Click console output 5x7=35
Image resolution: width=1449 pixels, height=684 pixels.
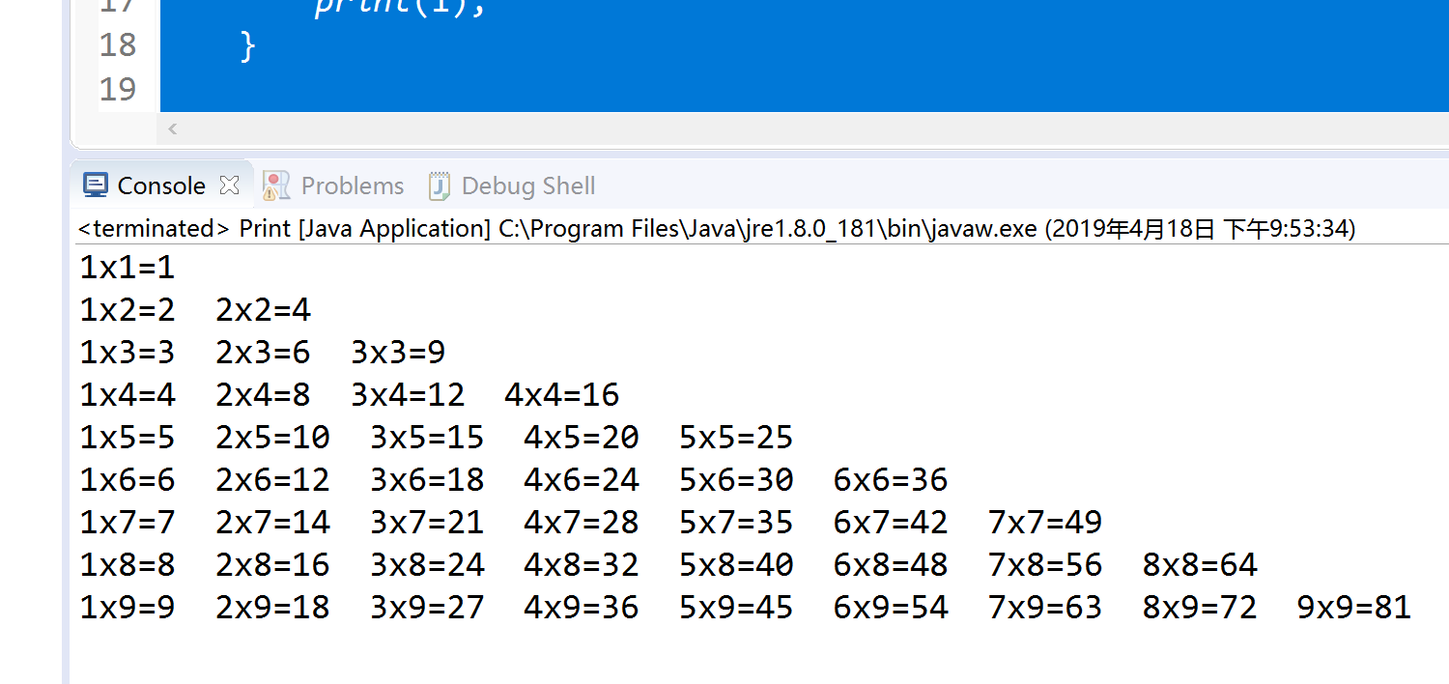coord(736,523)
